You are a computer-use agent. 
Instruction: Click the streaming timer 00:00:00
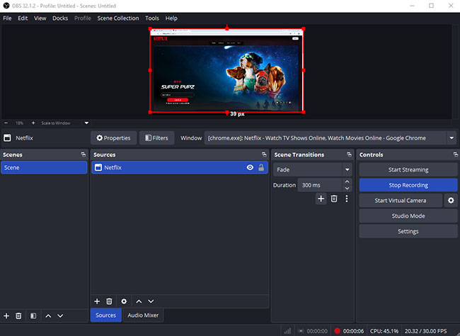[317, 331]
